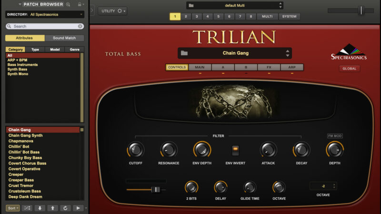
Task: Open the layer B tab
Action: 246,67
